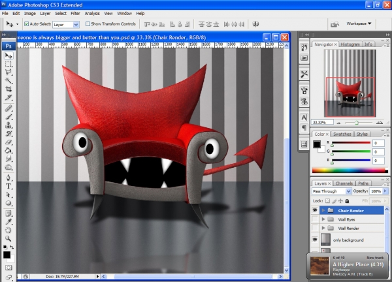The width and height of the screenshot is (392, 282).
Task: Select the Healing Brush tool
Action: tap(8, 108)
